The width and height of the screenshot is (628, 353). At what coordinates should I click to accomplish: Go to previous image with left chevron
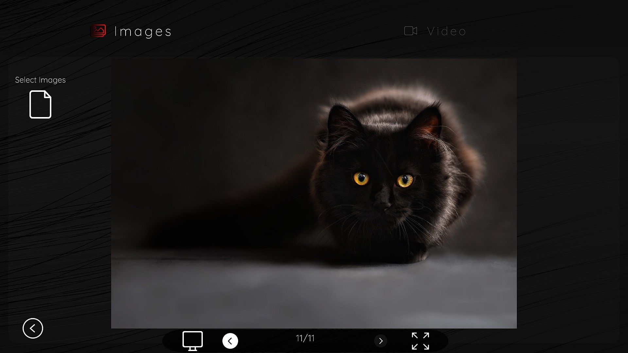pos(230,341)
